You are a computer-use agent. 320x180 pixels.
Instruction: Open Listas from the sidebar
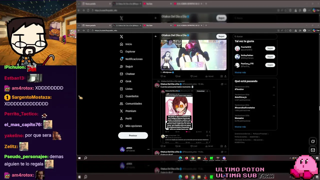coord(126,89)
